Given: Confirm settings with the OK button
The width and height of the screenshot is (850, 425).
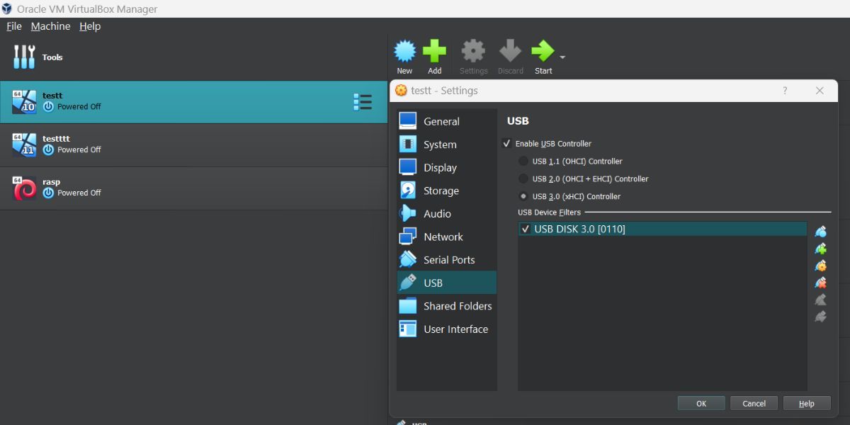Looking at the screenshot, I should tap(701, 402).
